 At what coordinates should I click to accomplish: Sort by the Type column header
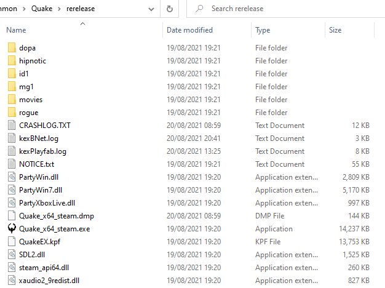point(263,30)
